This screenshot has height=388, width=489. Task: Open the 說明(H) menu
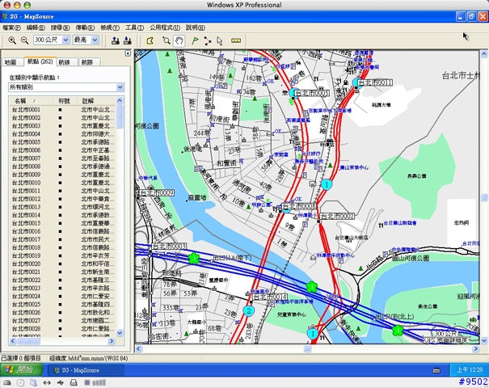tap(196, 27)
